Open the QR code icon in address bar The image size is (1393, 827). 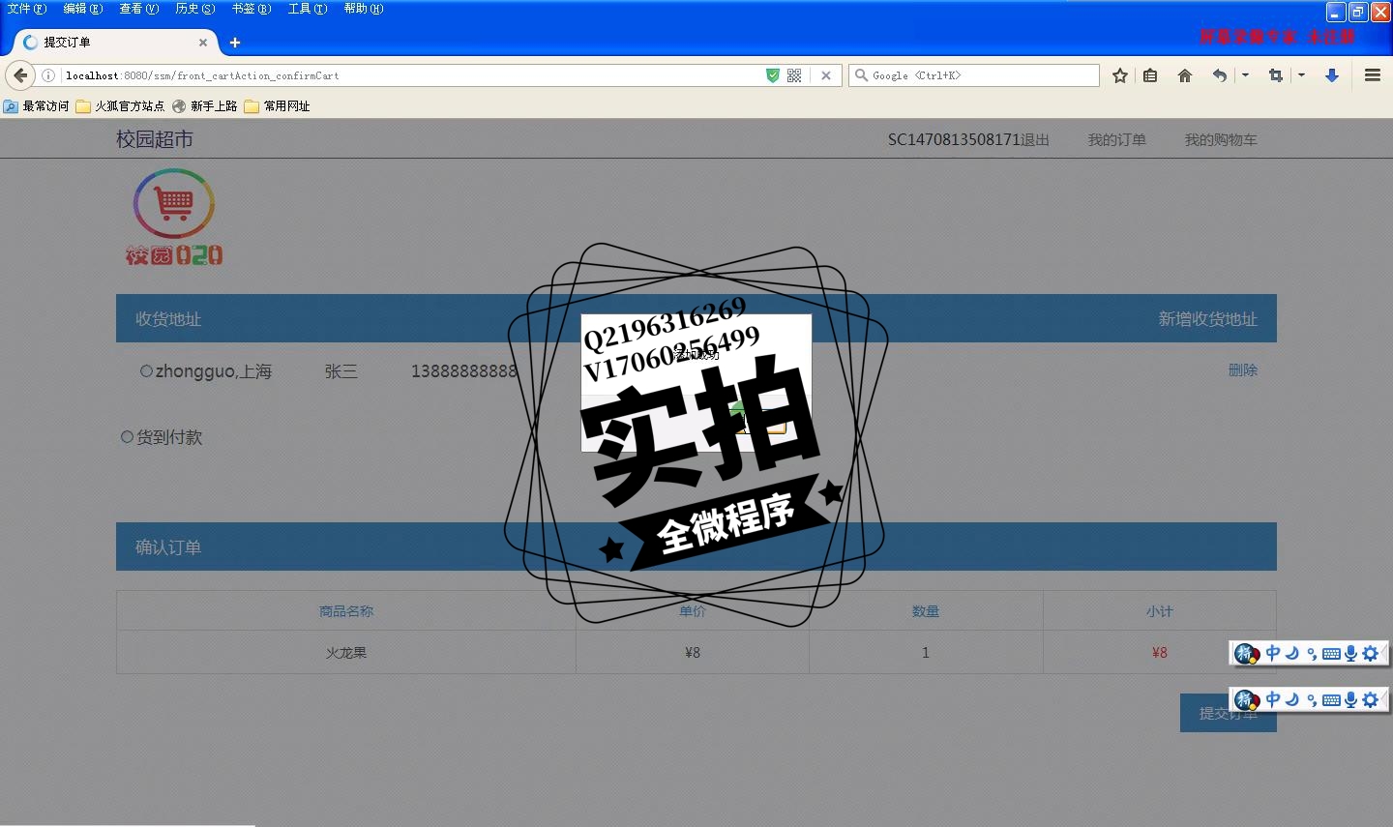coord(794,75)
